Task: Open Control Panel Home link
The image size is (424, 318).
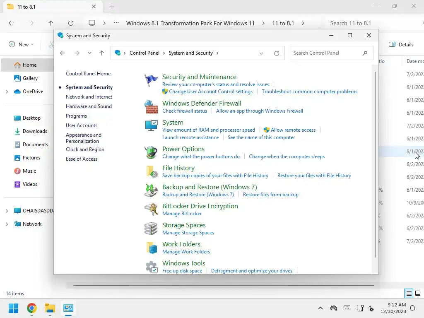Action: (88, 74)
